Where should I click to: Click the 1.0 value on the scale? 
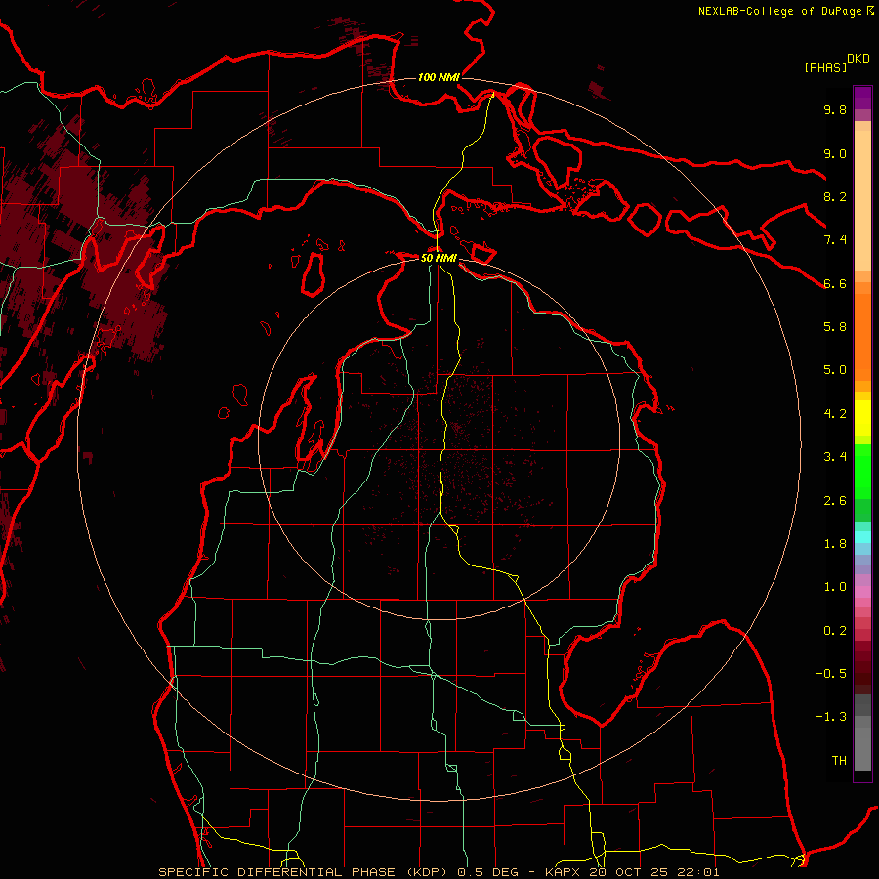tap(835, 587)
